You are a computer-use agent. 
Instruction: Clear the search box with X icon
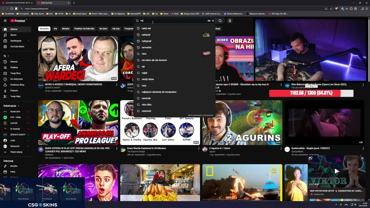coord(213,21)
